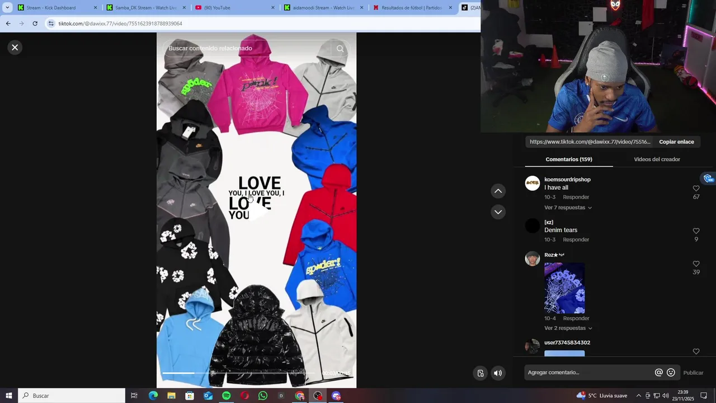Switch to Videos del creador tab
The image size is (716, 403).
pyautogui.click(x=657, y=160)
